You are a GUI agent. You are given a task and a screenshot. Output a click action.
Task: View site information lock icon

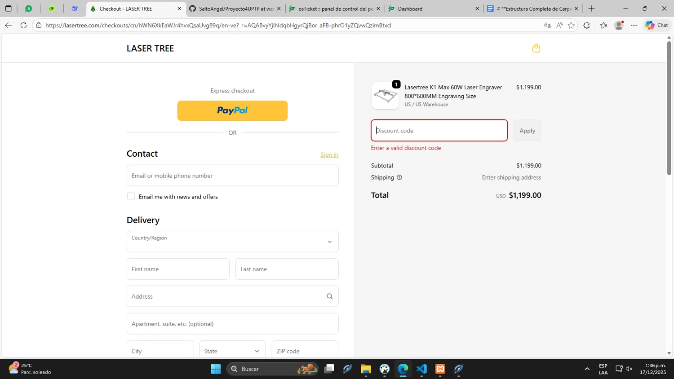click(39, 25)
